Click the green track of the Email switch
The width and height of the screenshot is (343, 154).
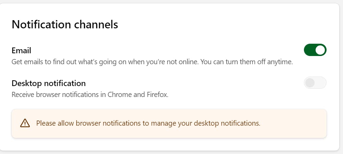(309, 50)
